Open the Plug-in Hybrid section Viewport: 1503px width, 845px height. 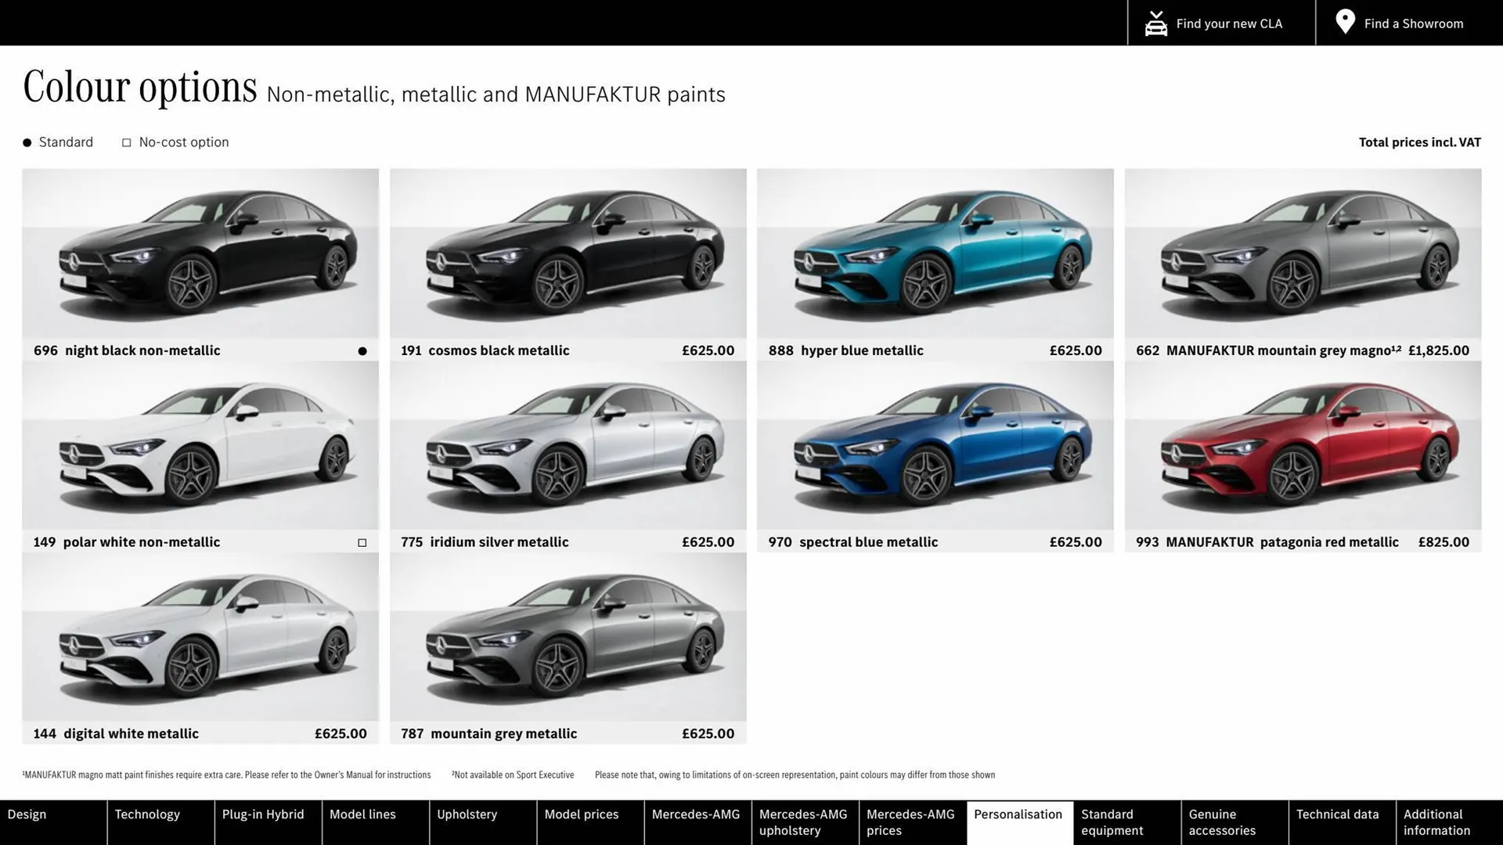tap(262, 814)
